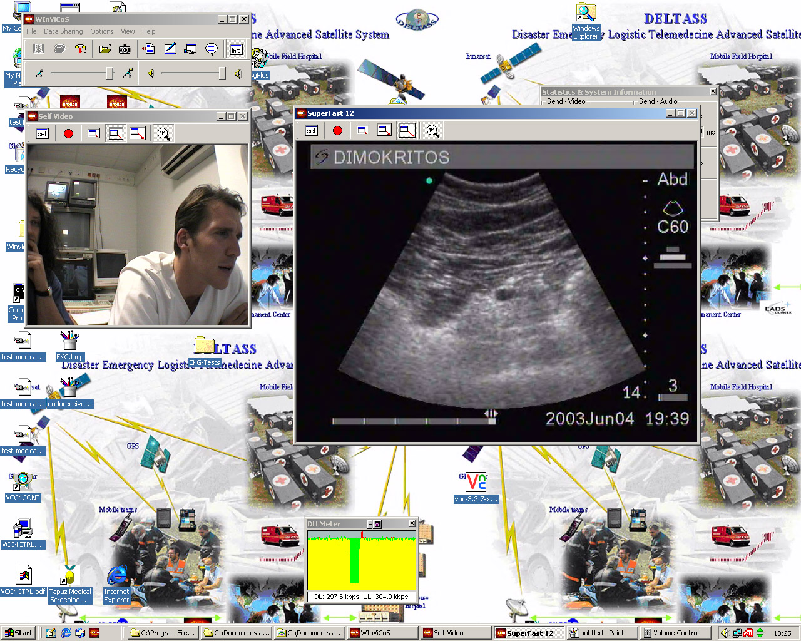Screen dimensions: 801x641
Task: Select the VCC4CONT desktop shortcut
Action: pos(23,486)
